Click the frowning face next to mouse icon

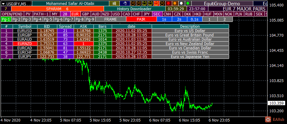pyautogui.click(x=133, y=3)
